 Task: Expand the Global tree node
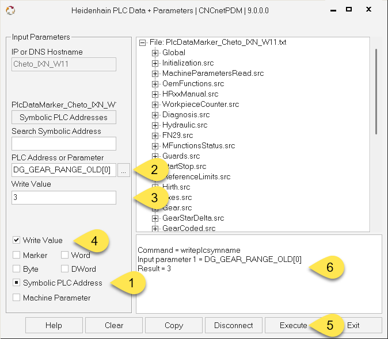click(x=155, y=53)
